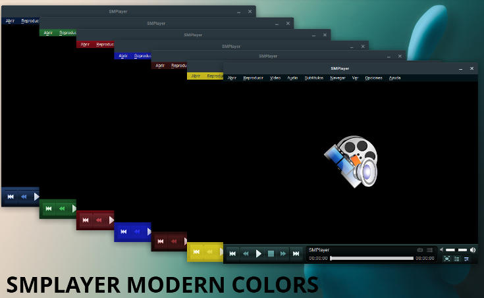Viewport: 484px width, 298px height.
Task: Open the Subtitulos menu
Action: click(314, 78)
